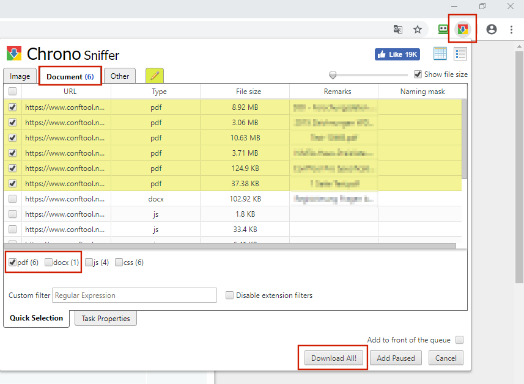Click the browser page vertical scrollbar
The height and width of the screenshot is (384, 524).
[x=519, y=167]
